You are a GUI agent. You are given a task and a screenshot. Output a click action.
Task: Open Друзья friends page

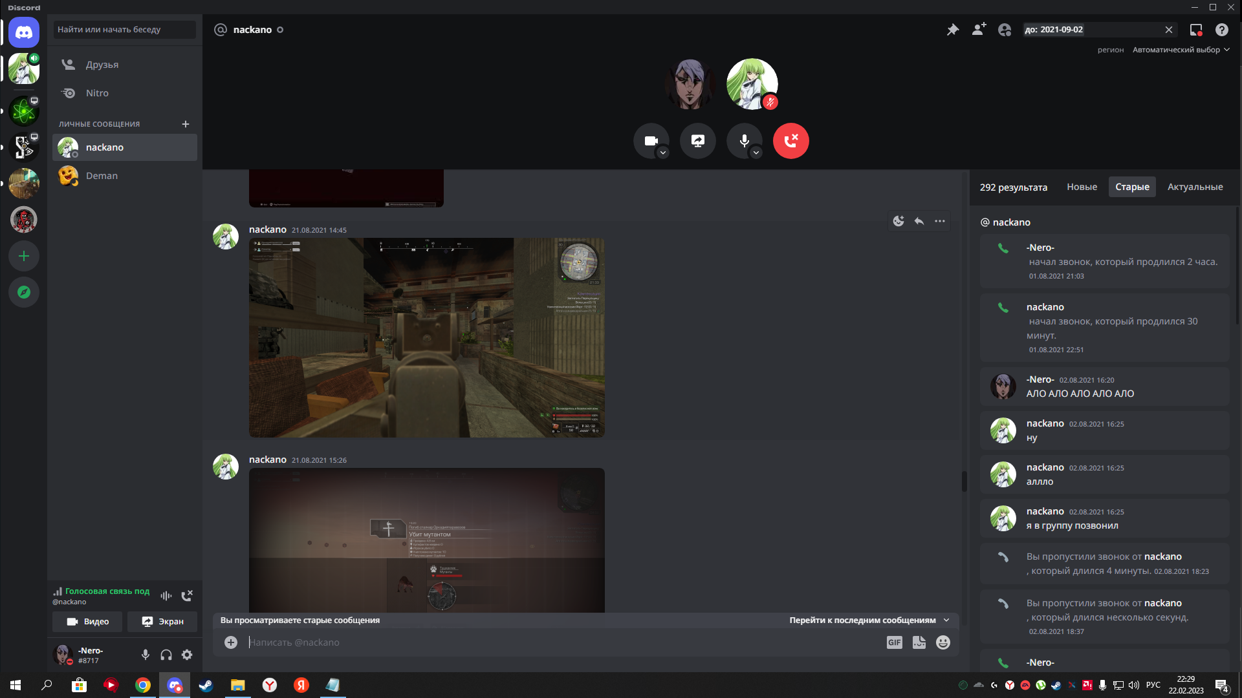point(125,65)
